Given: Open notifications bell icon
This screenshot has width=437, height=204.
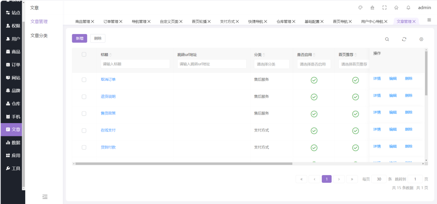Looking at the screenshot, I should coord(408,8).
